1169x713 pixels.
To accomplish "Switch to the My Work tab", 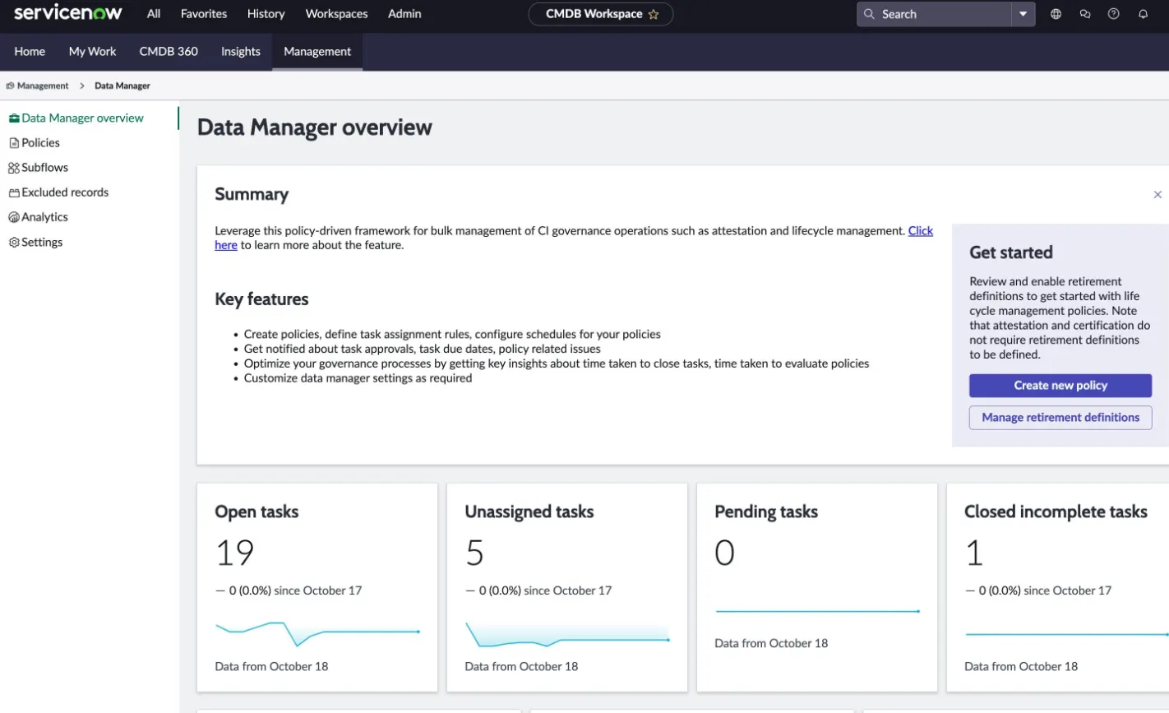I will point(92,51).
